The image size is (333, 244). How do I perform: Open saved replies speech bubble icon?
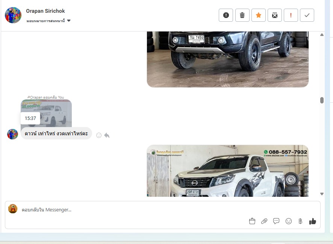coord(276,221)
